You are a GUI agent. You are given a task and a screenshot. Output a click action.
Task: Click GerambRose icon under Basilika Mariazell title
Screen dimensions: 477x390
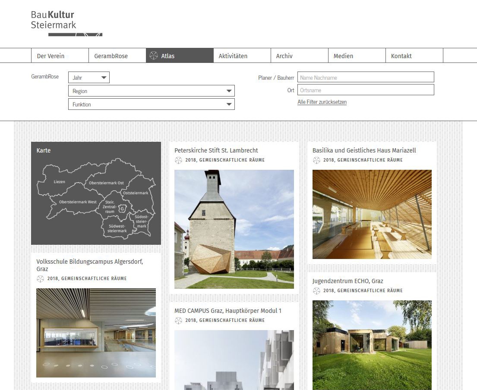tap(316, 160)
